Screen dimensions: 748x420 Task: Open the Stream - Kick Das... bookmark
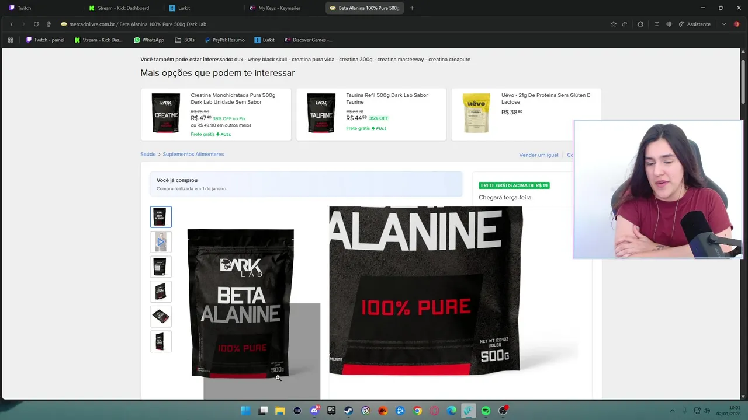click(x=99, y=40)
